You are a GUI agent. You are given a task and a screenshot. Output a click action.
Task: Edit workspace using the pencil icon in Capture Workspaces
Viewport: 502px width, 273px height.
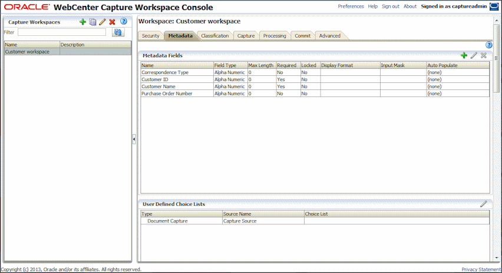click(103, 22)
